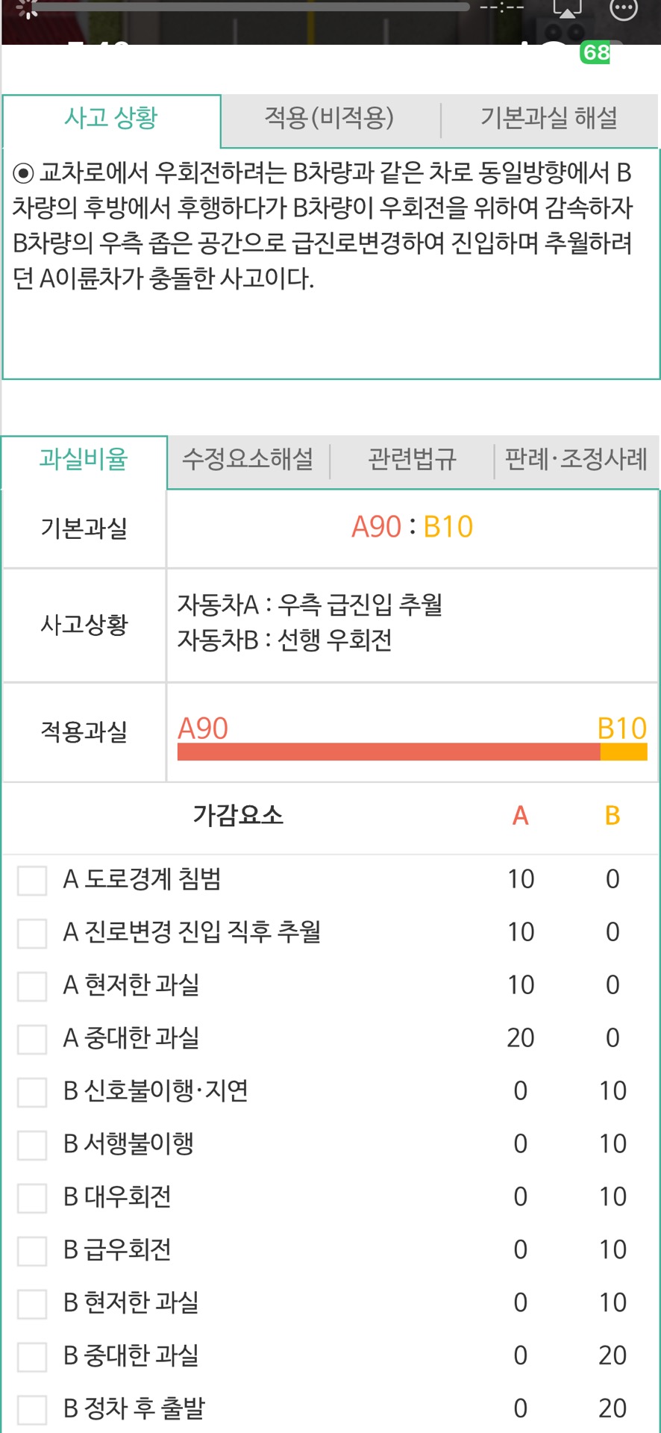Check the B 급우회전 checkbox

tap(32, 1251)
